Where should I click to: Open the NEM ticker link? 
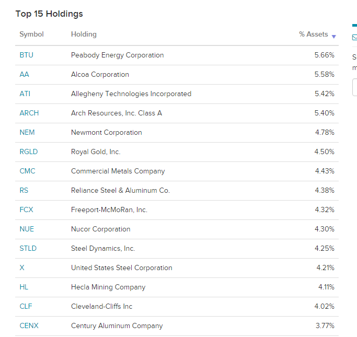[27, 132]
